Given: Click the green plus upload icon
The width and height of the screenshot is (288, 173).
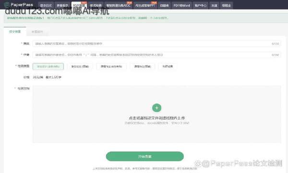Looking at the screenshot, I should [156, 108].
